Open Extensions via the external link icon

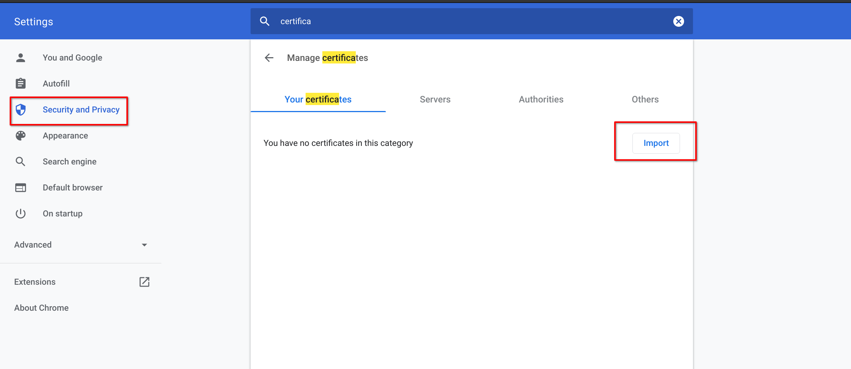(144, 282)
